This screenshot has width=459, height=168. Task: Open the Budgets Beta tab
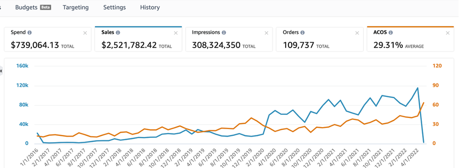33,7
